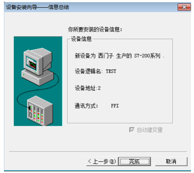The image size is (194, 173).
Task: Click the chart on the monitor screen
Action: [32, 64]
